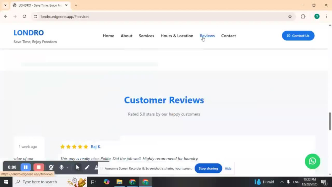The height and width of the screenshot is (187, 332).
Task: Click the Contact Us button
Action: click(x=298, y=36)
